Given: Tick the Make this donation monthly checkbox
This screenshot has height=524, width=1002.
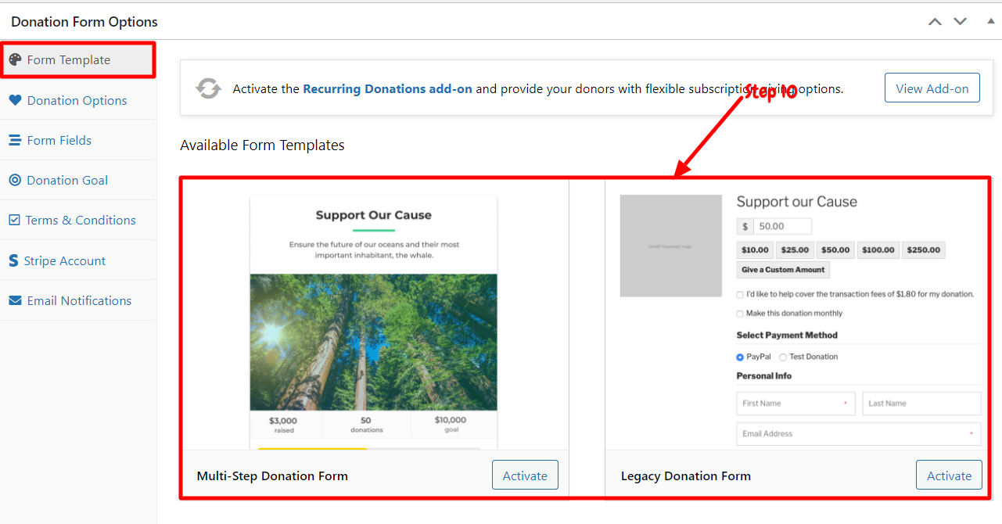Looking at the screenshot, I should coord(740,314).
